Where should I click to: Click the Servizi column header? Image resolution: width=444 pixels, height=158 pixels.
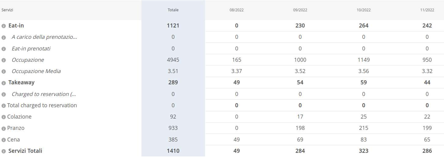pyautogui.click(x=7, y=10)
